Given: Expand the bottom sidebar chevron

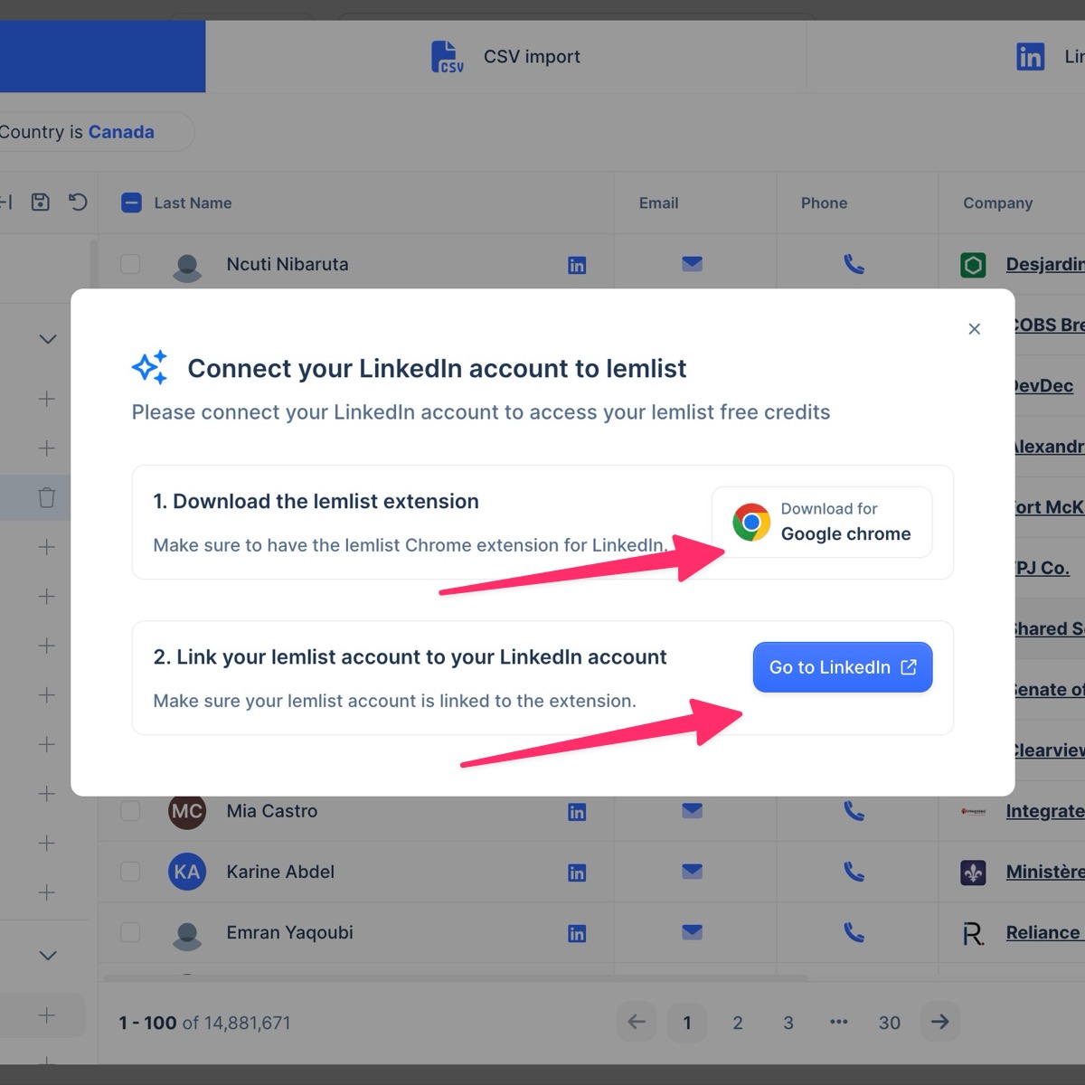Looking at the screenshot, I should (47, 955).
